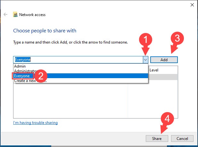Click the Add button
The image size is (198, 147).
[164, 60]
